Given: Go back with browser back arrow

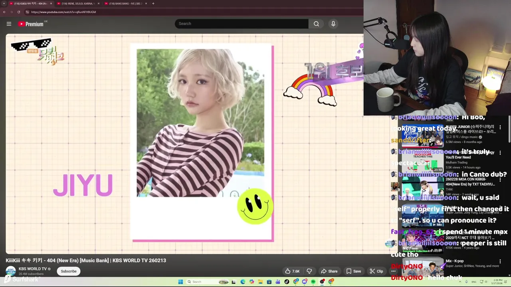Looking at the screenshot, I should coord(4,12).
